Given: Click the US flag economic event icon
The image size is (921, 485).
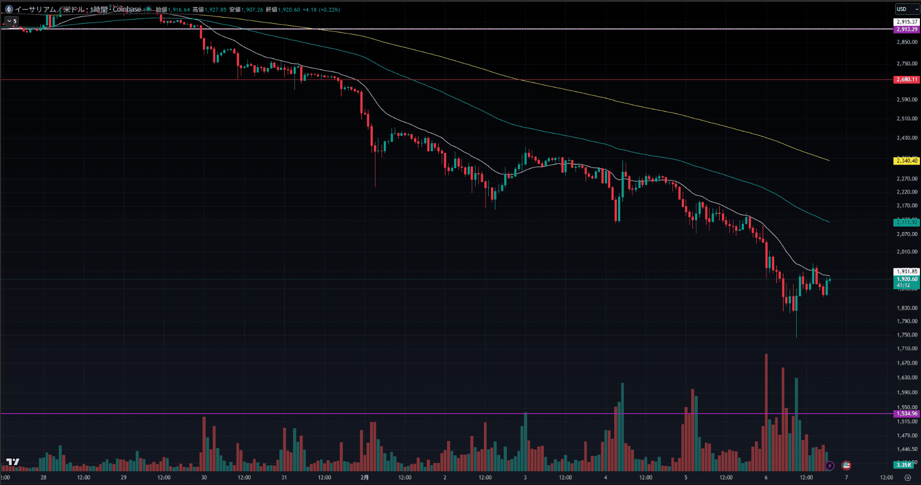Looking at the screenshot, I should point(846,466).
